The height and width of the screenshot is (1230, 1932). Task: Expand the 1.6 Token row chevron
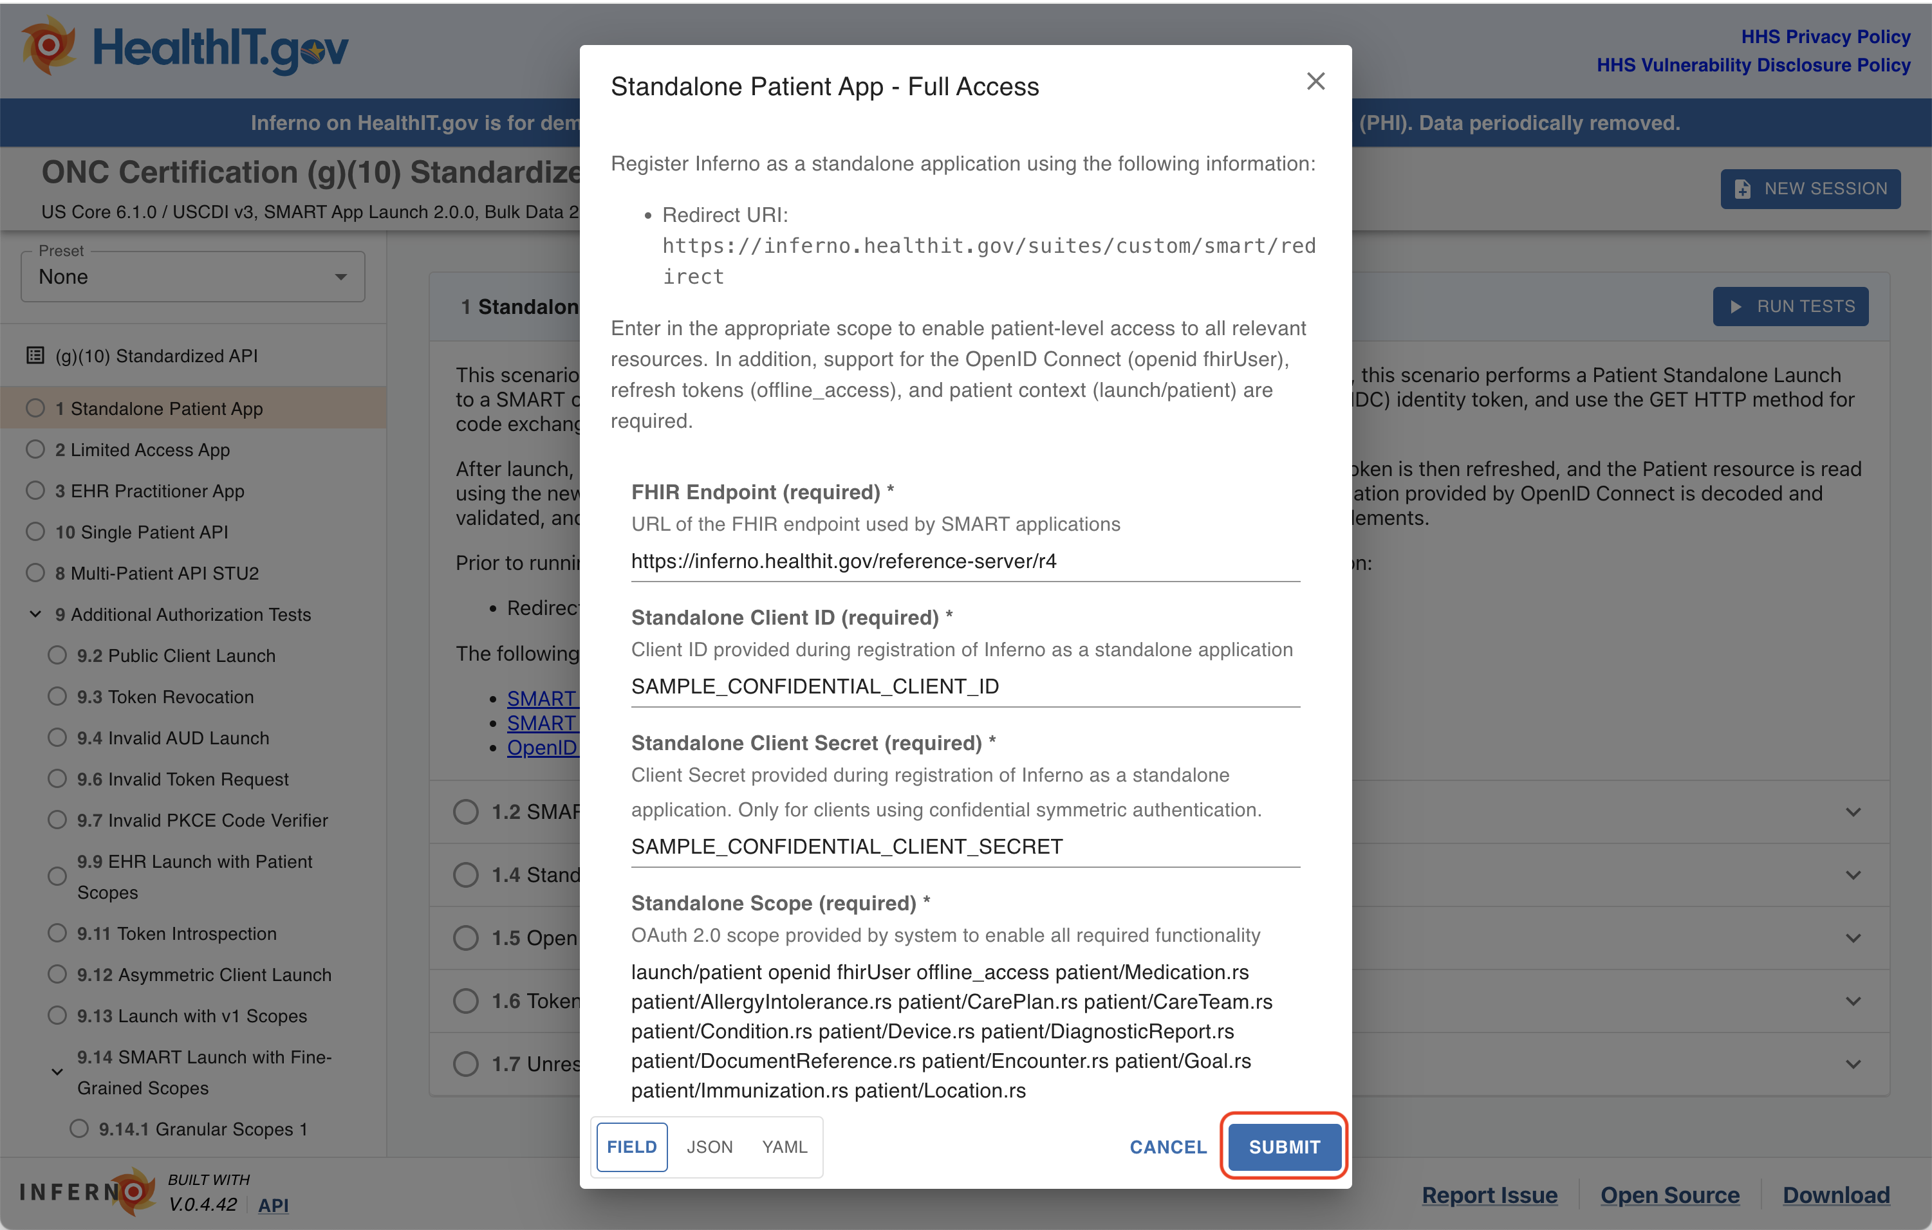pos(1853,1002)
